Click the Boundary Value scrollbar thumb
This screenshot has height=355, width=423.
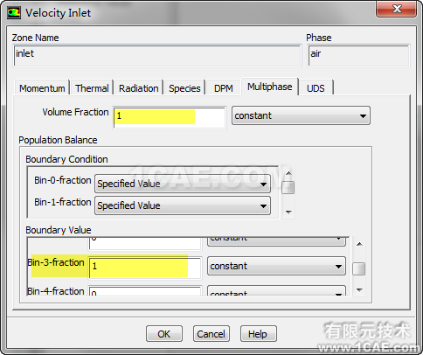click(x=359, y=268)
